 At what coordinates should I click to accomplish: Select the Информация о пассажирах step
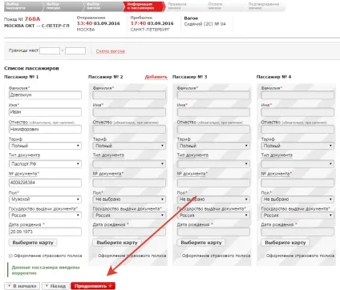click(144, 6)
